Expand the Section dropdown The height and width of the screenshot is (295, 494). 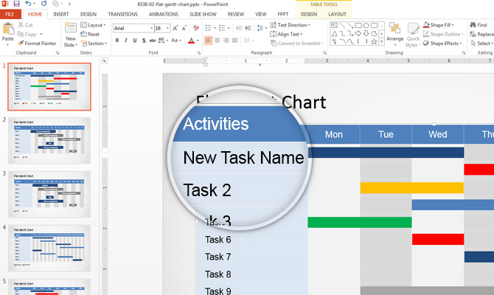click(94, 44)
